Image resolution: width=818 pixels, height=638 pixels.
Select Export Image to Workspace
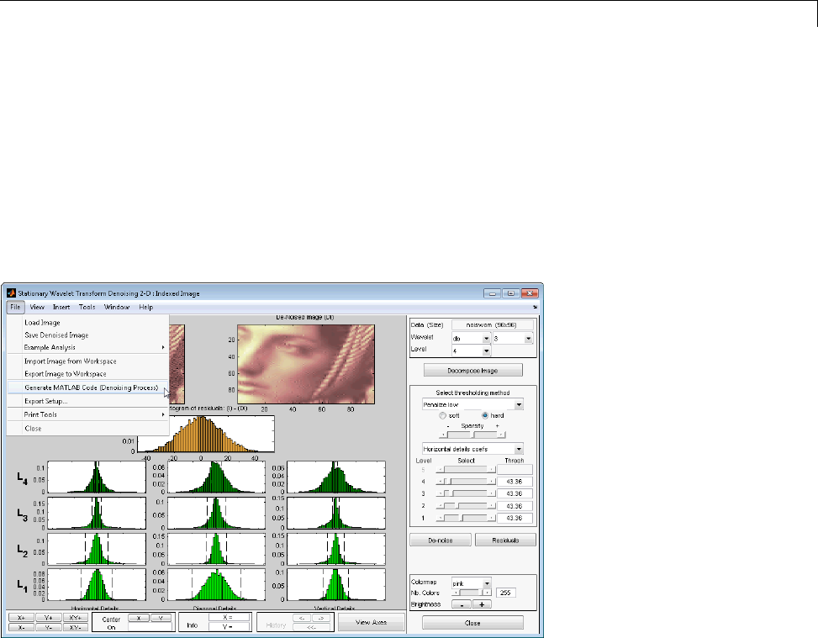coord(87,373)
